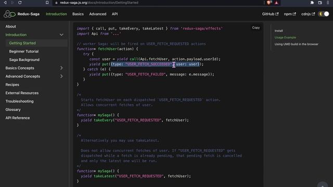
Task: Open the Advanced navbar tab
Action: [x=98, y=14]
